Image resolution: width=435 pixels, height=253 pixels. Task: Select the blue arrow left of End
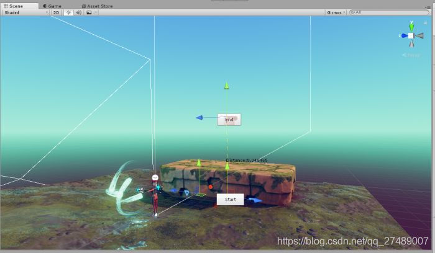point(199,118)
